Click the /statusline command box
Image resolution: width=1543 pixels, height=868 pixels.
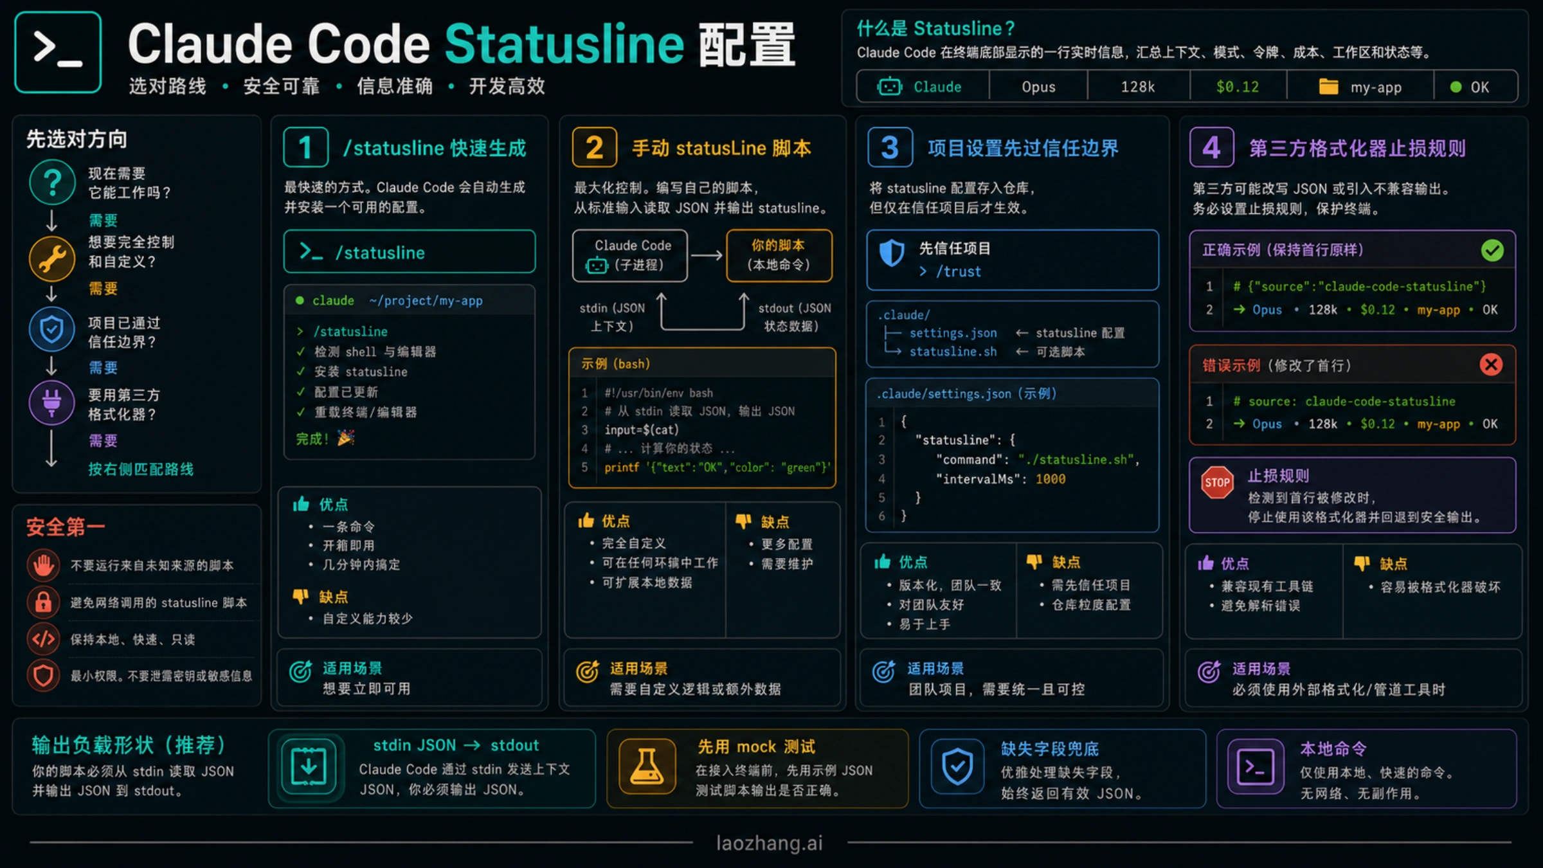pyautogui.click(x=409, y=252)
